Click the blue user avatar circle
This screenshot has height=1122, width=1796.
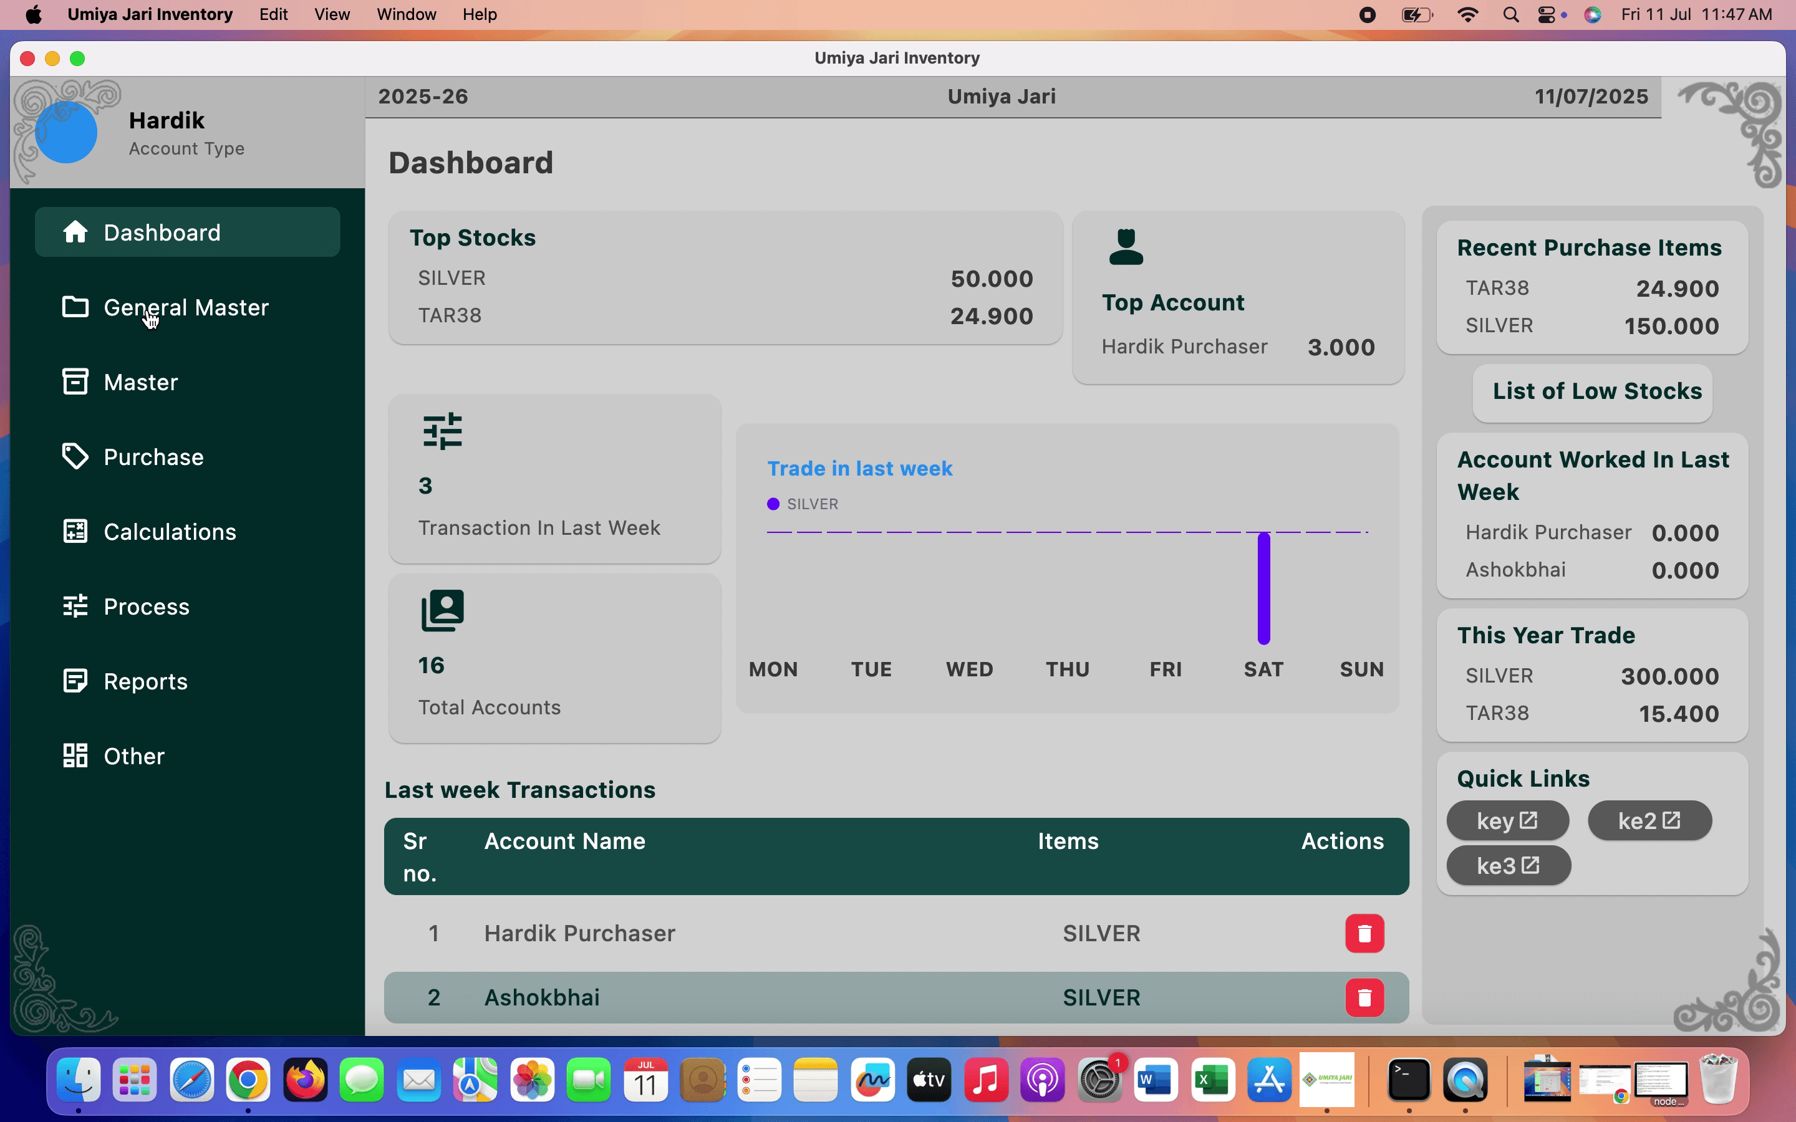(67, 133)
